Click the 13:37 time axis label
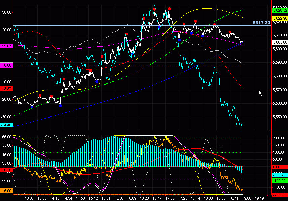The image size is (288, 201). [29, 198]
